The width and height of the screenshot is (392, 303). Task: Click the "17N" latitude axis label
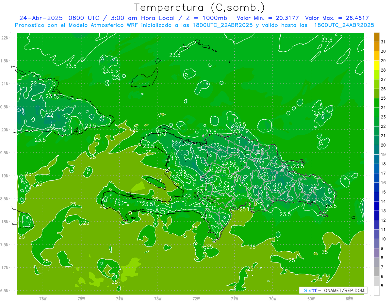pyautogui.click(x=5, y=268)
